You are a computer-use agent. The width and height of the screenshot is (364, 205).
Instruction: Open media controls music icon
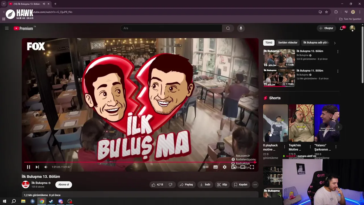point(346,12)
